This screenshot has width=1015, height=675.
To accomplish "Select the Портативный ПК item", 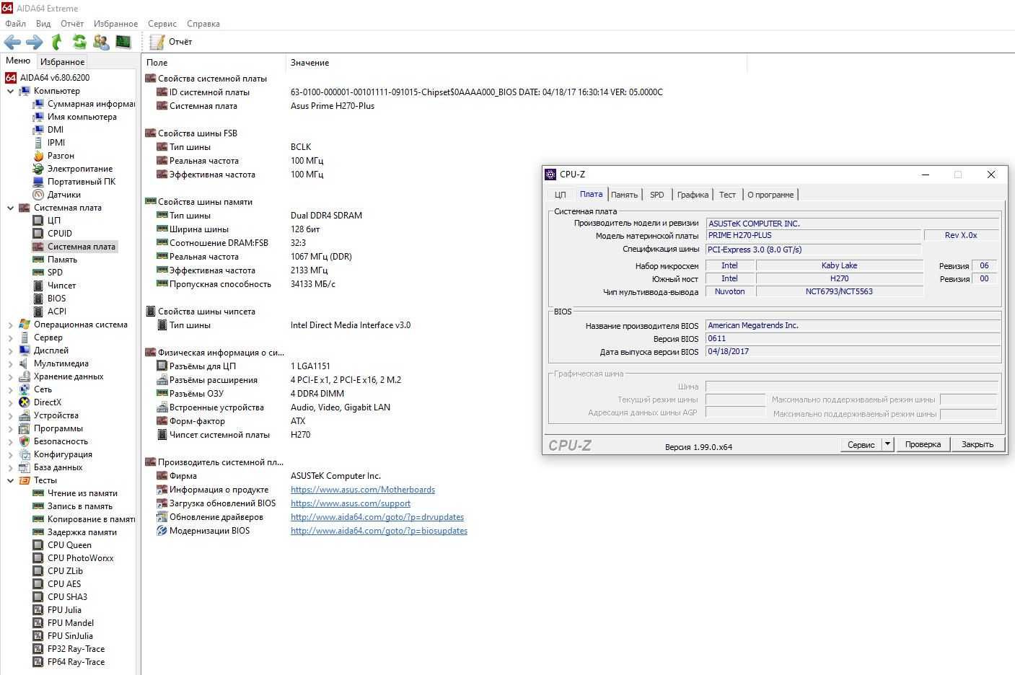I will (82, 182).
